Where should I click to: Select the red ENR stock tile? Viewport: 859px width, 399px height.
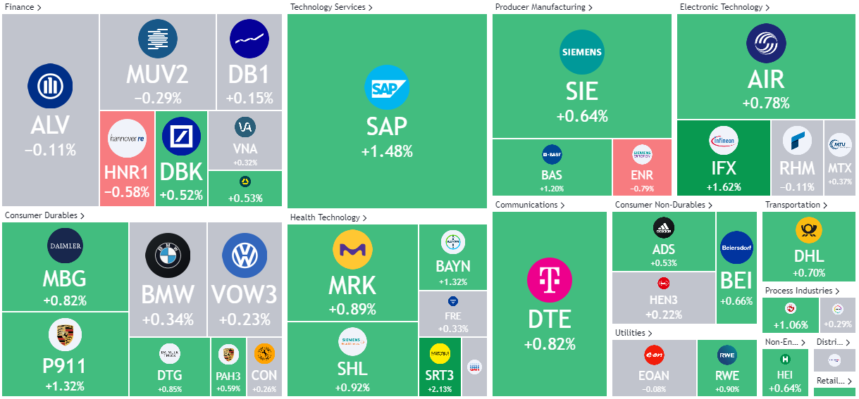[x=642, y=167]
